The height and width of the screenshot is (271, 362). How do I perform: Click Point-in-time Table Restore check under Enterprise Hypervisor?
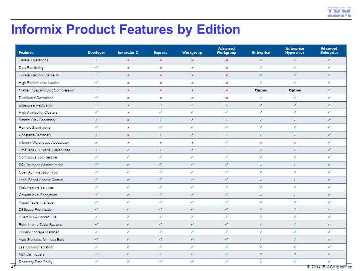[x=295, y=224]
